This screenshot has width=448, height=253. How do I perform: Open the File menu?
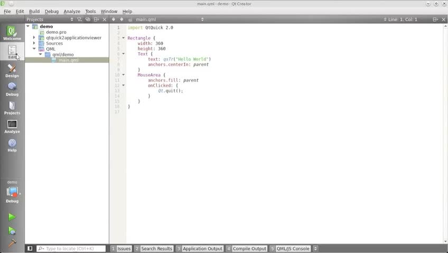[x=7, y=12]
